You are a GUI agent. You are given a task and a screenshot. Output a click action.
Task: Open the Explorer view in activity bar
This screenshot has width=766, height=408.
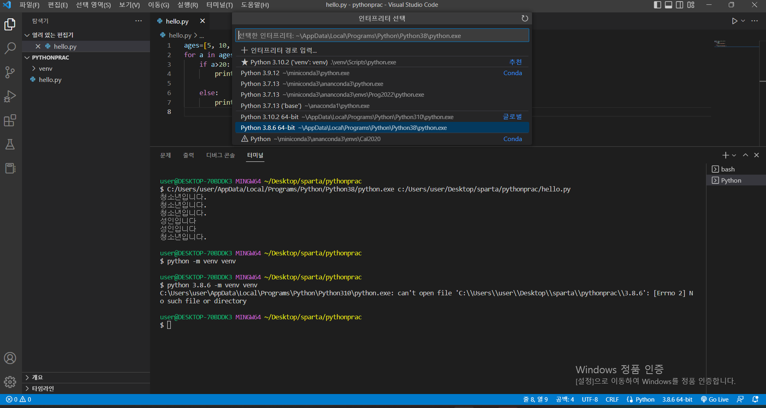coord(10,24)
